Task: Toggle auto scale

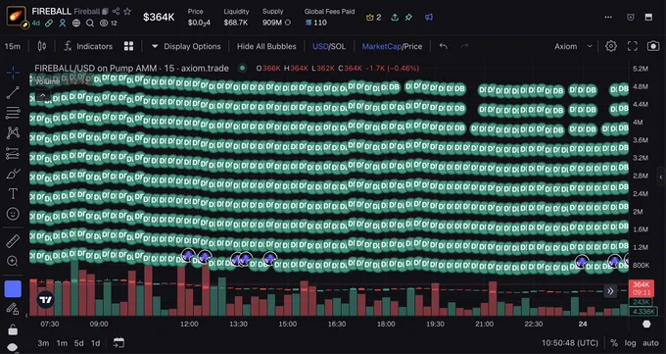Action: point(650,343)
